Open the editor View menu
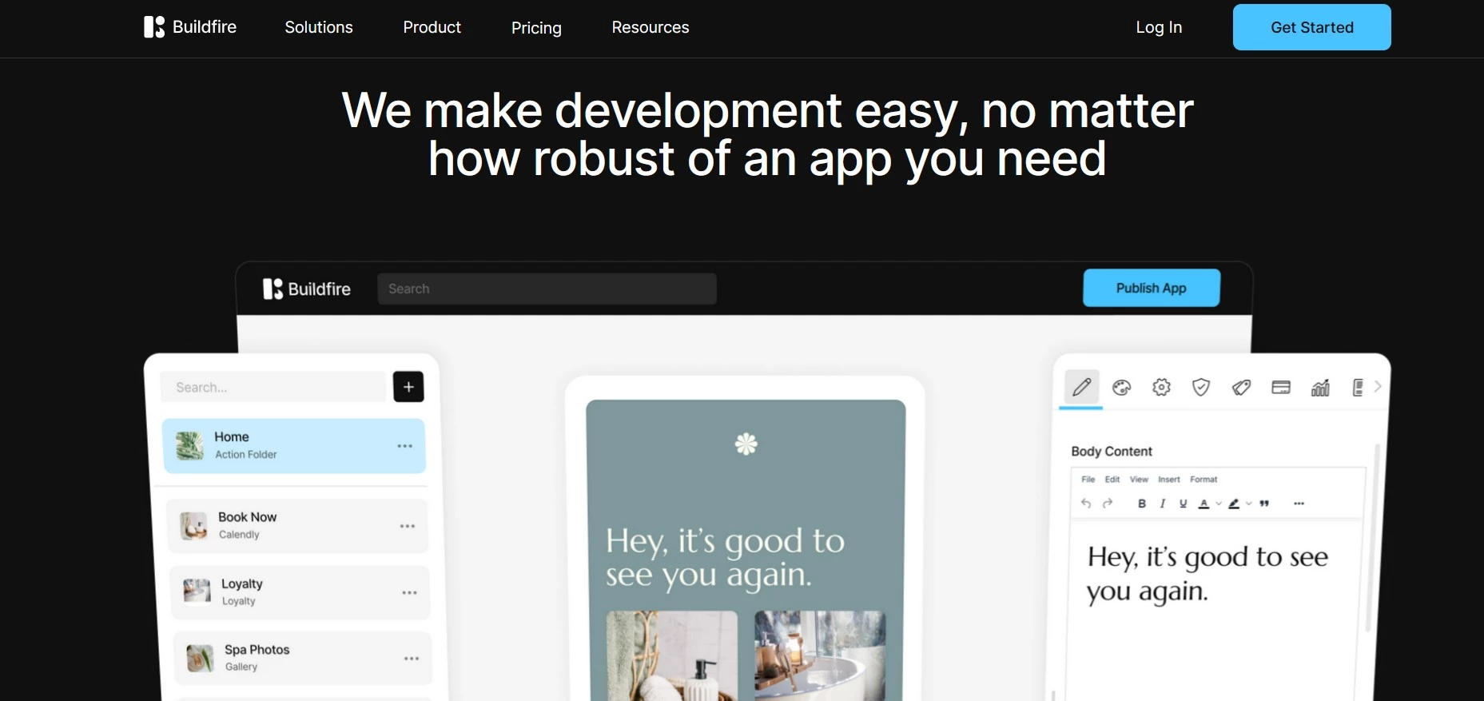 click(x=1139, y=480)
